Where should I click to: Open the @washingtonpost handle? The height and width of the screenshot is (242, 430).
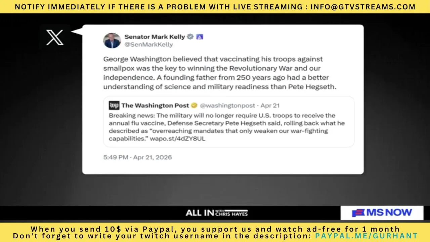227,106
